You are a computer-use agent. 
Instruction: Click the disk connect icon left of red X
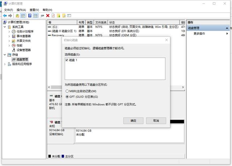42,16
